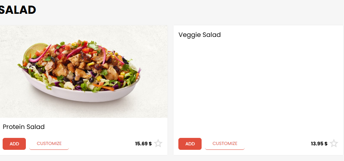Click the dollar sign beside 15.69
This screenshot has width=344, height=161.
pos(150,143)
